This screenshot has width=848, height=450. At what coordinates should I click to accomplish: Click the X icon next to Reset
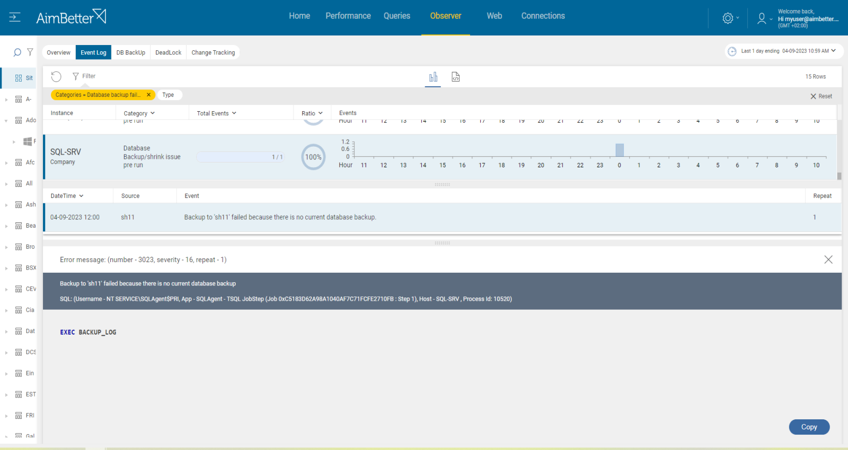813,96
